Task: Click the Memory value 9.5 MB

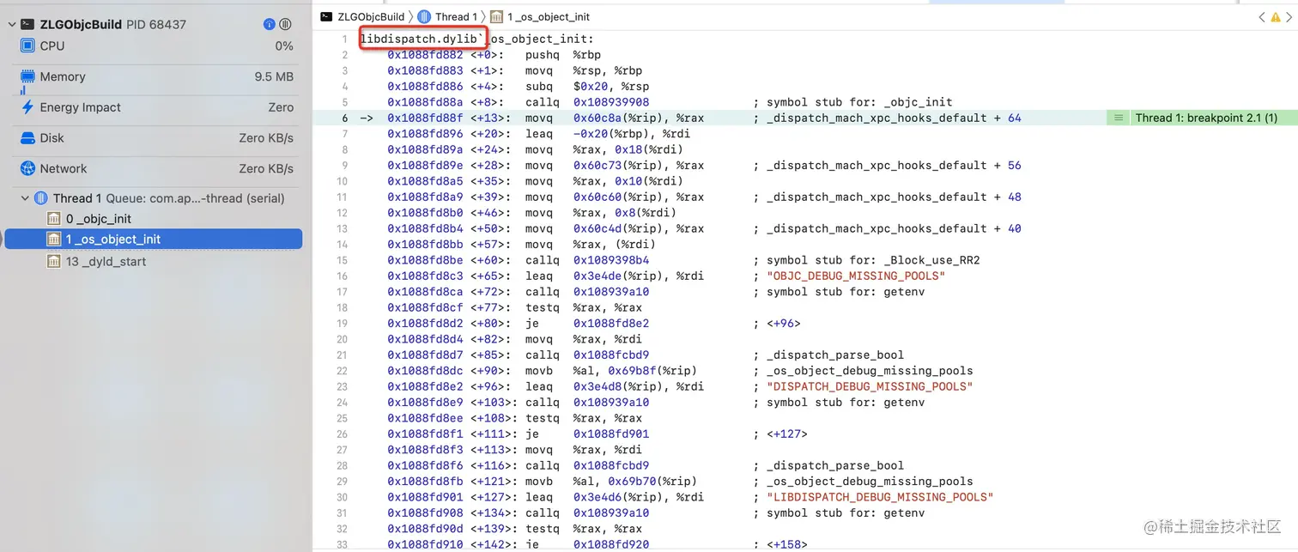Action: (x=274, y=76)
